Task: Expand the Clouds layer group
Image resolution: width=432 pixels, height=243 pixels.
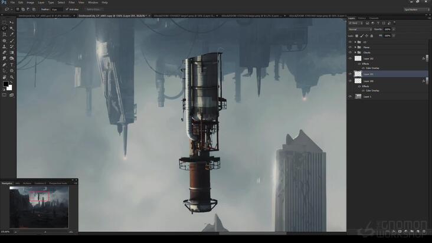Action: 355,52
